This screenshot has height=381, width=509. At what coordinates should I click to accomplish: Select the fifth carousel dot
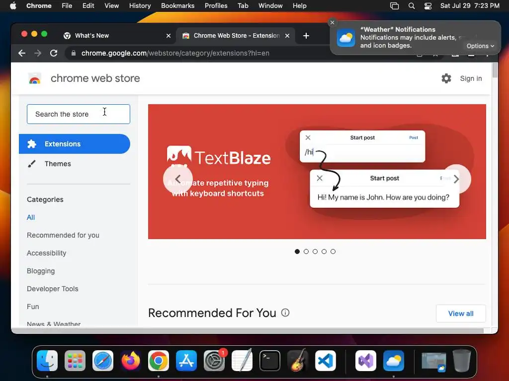333,252
